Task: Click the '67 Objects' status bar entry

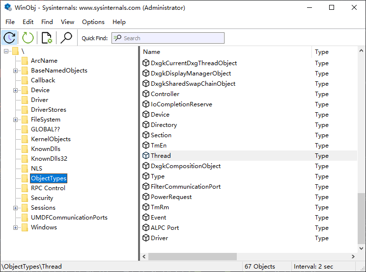Action: (260, 267)
